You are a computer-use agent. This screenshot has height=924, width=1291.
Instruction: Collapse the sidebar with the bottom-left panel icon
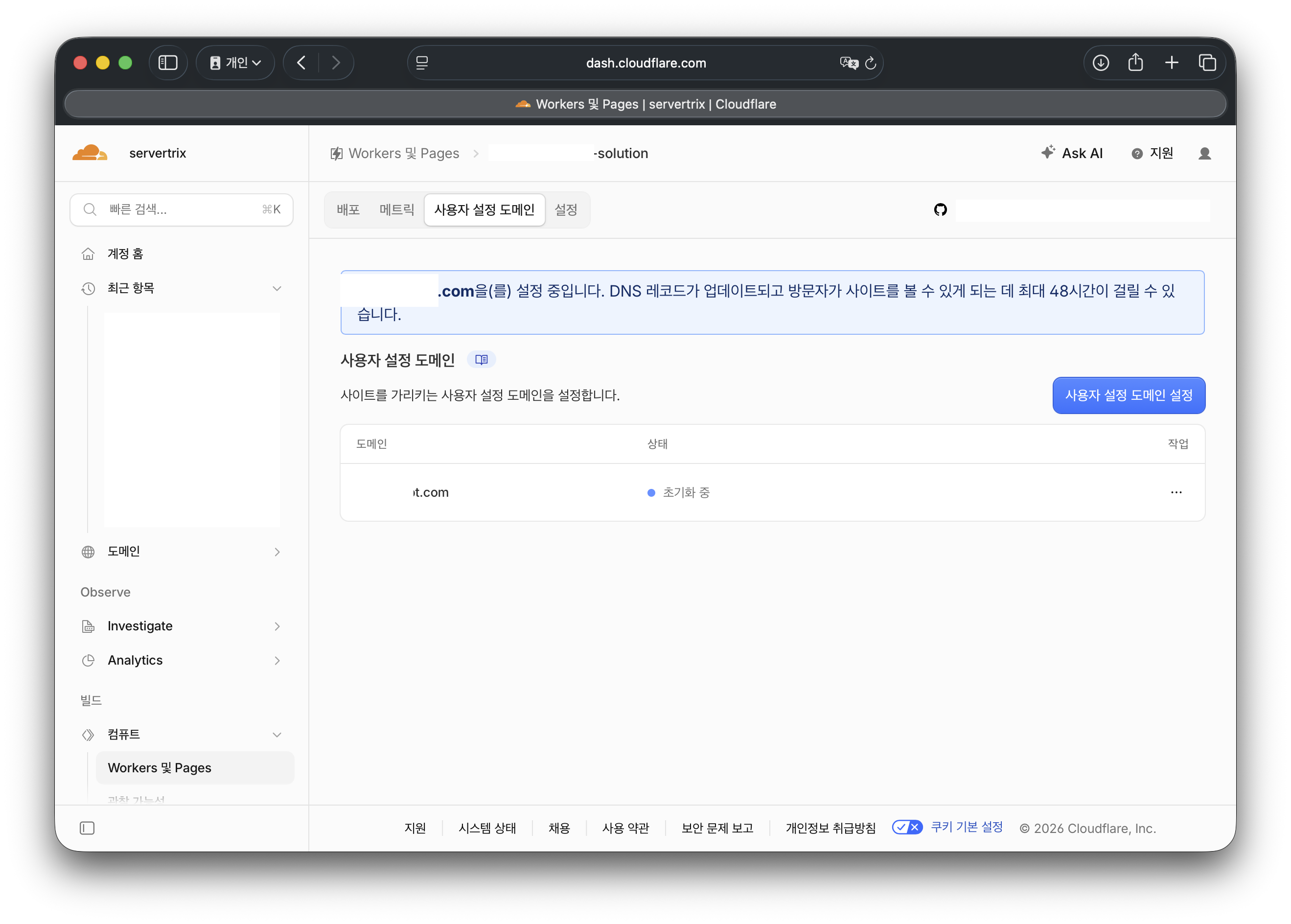tap(87, 828)
